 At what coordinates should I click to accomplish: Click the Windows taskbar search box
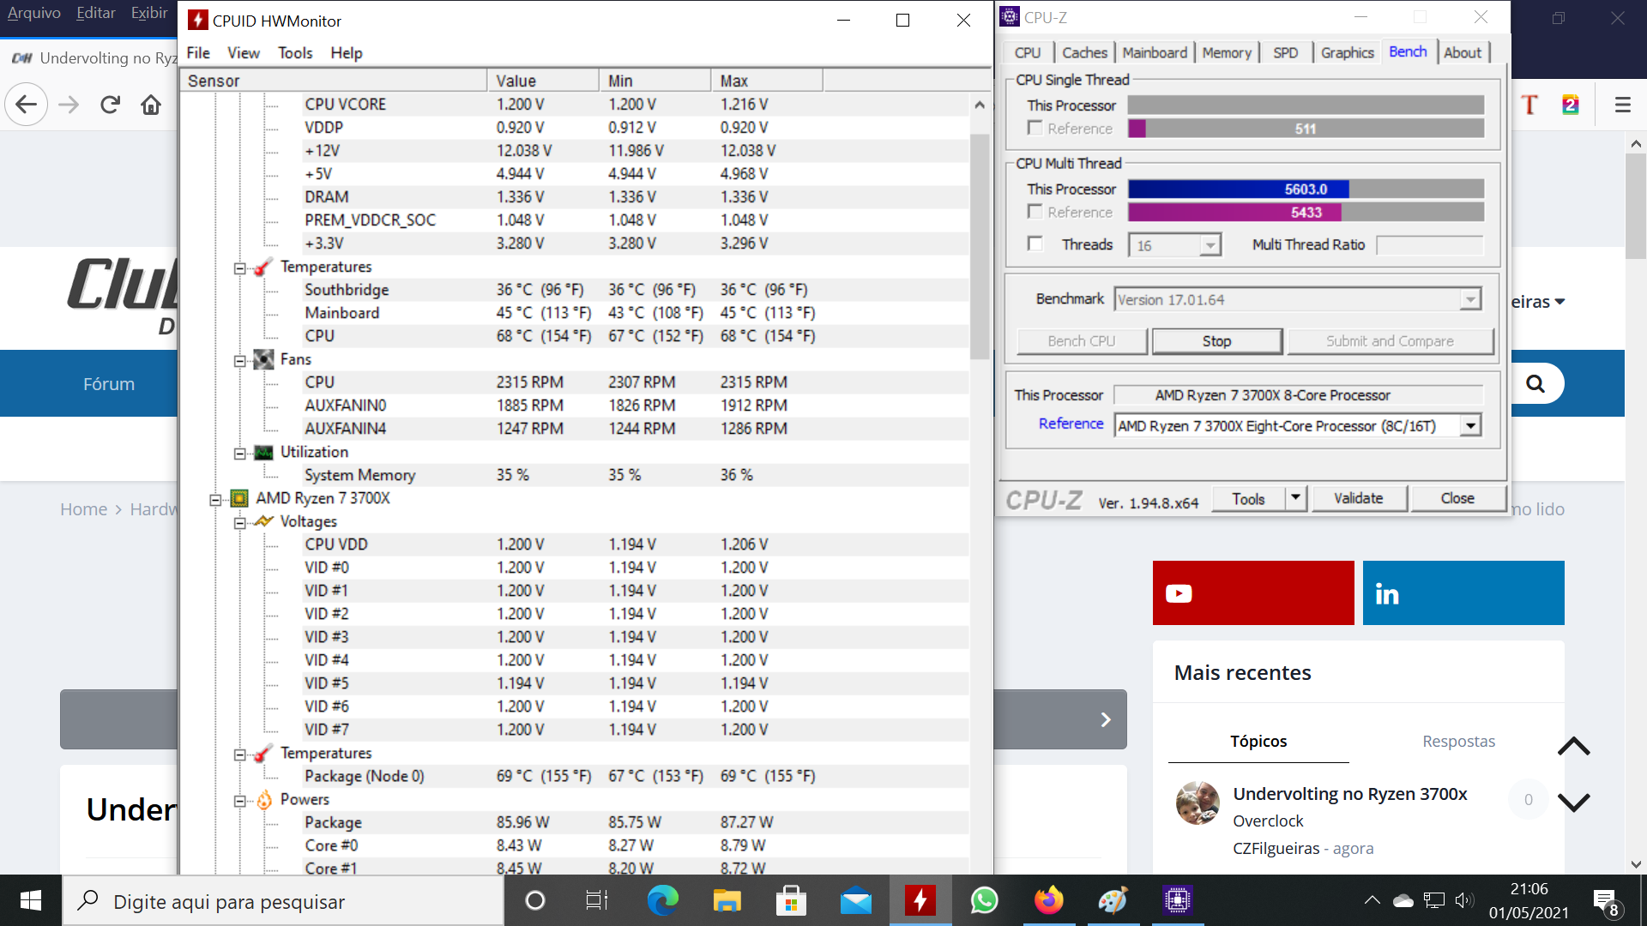pyautogui.click(x=283, y=901)
